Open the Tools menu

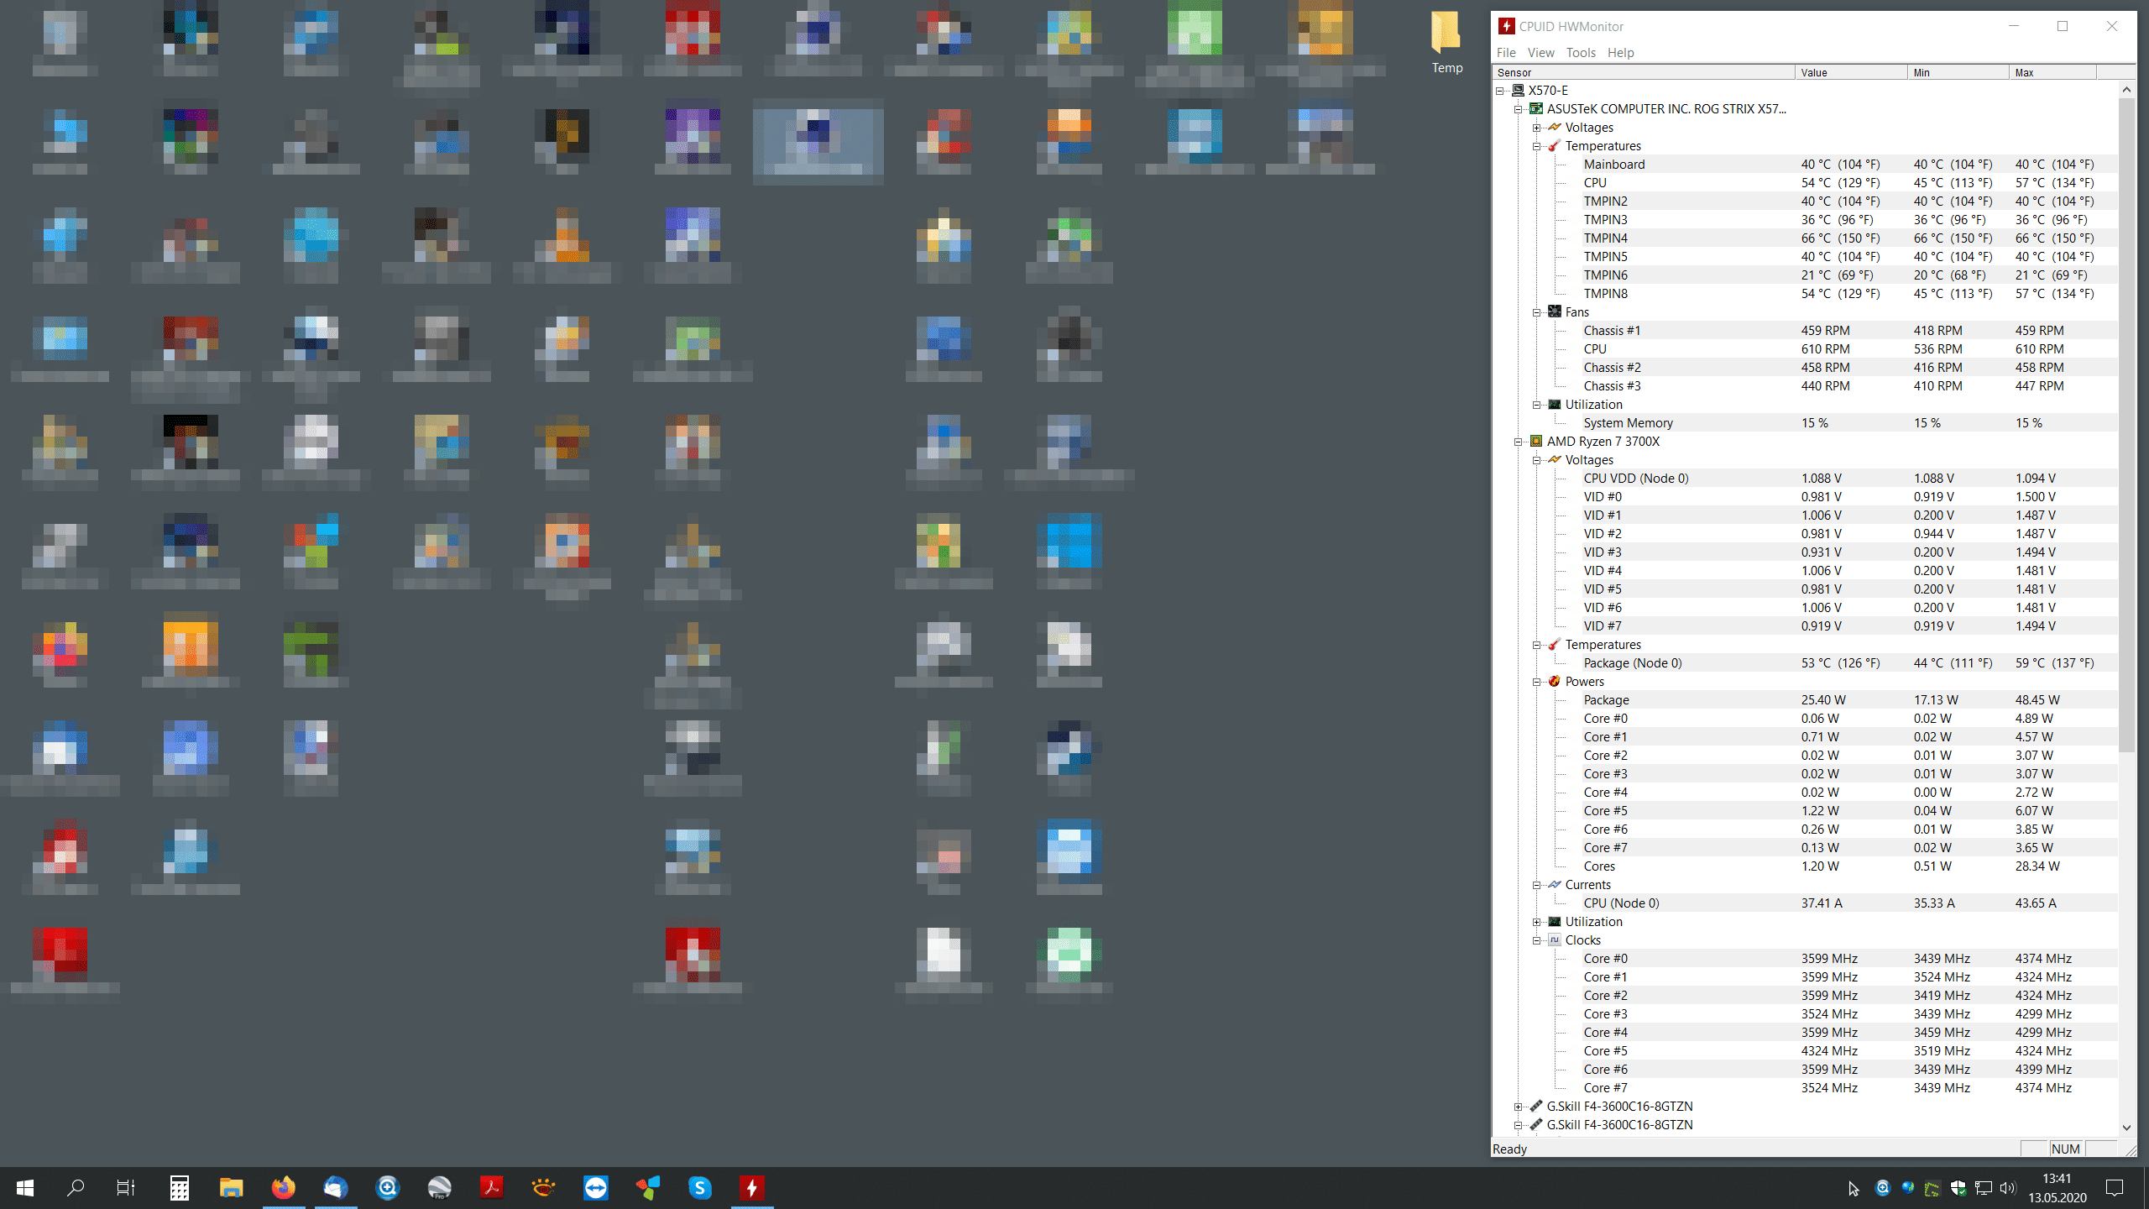pyautogui.click(x=1580, y=52)
